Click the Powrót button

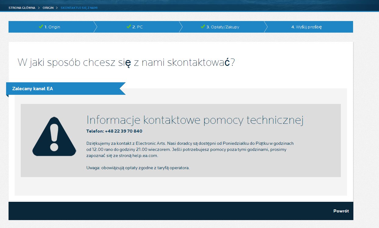341,211
